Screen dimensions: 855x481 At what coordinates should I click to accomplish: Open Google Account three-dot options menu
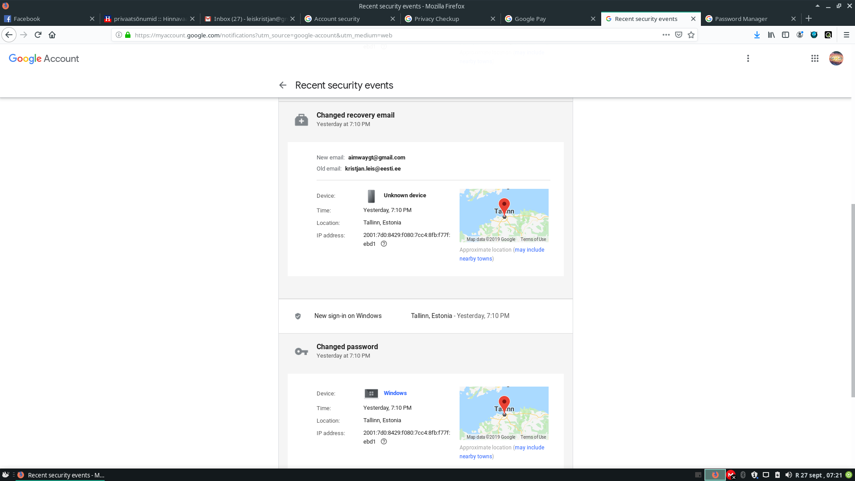[x=748, y=58]
